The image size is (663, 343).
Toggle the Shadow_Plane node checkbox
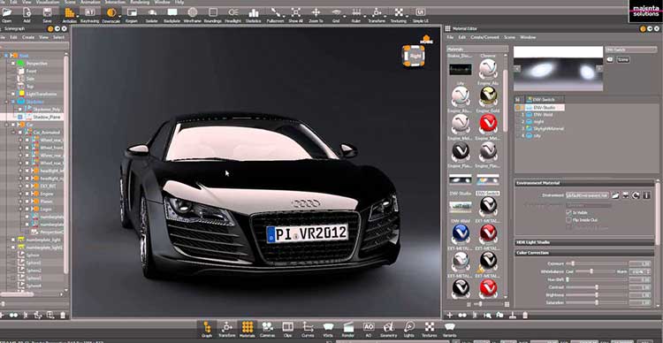19,117
